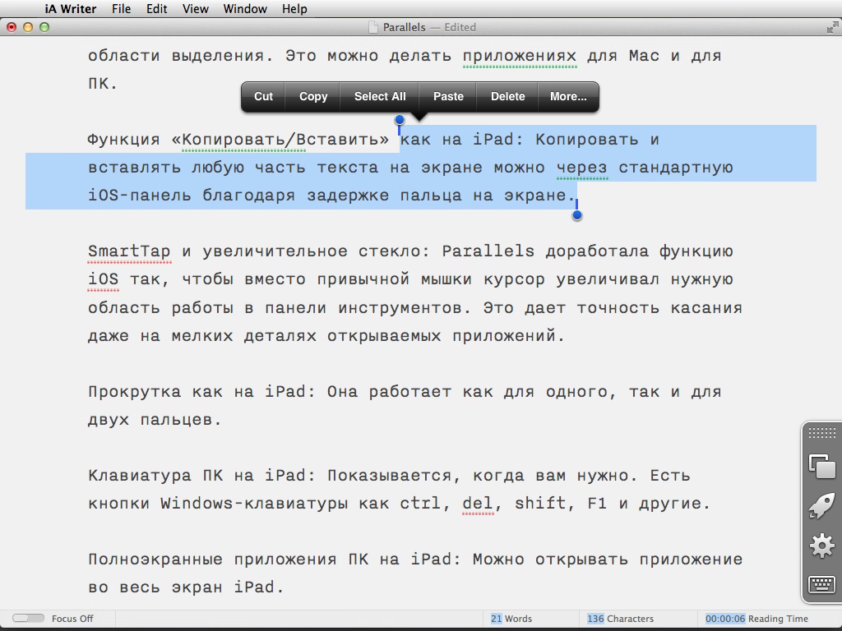Click the lower selection handle dot

(x=577, y=215)
